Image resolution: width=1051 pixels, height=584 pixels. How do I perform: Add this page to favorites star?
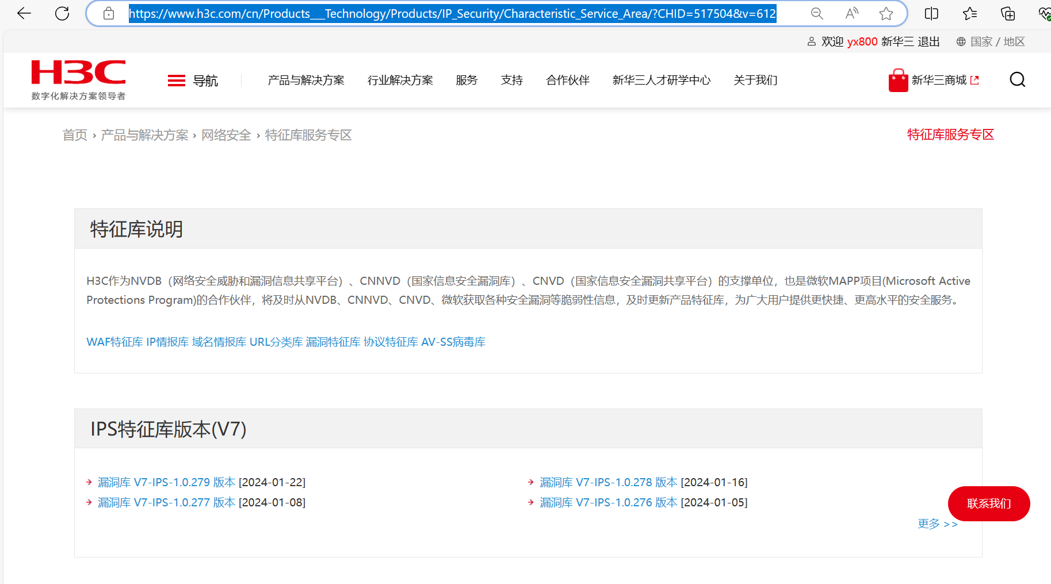coord(886,13)
